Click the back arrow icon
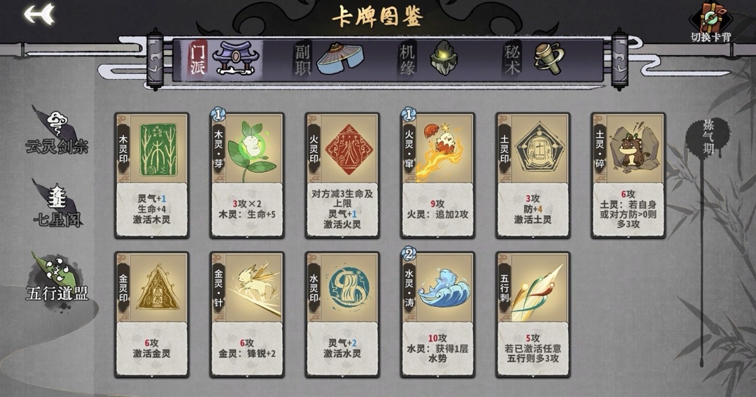756x397 pixels. (39, 15)
